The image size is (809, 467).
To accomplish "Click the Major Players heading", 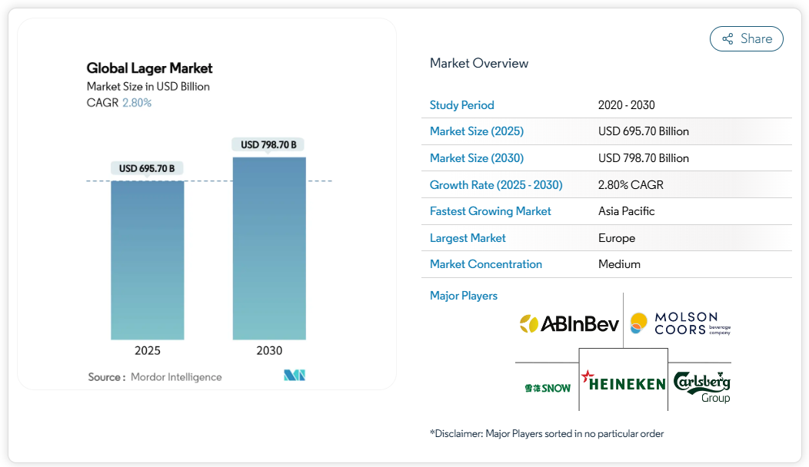I will click(x=463, y=296).
